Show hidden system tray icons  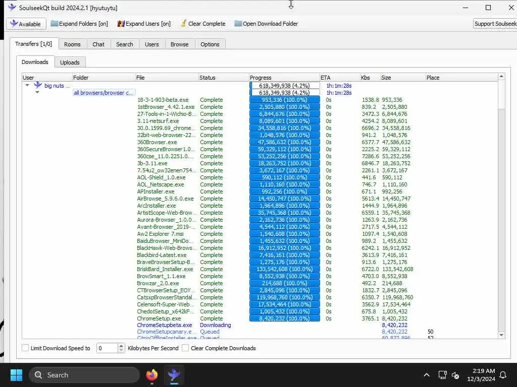pos(426,375)
